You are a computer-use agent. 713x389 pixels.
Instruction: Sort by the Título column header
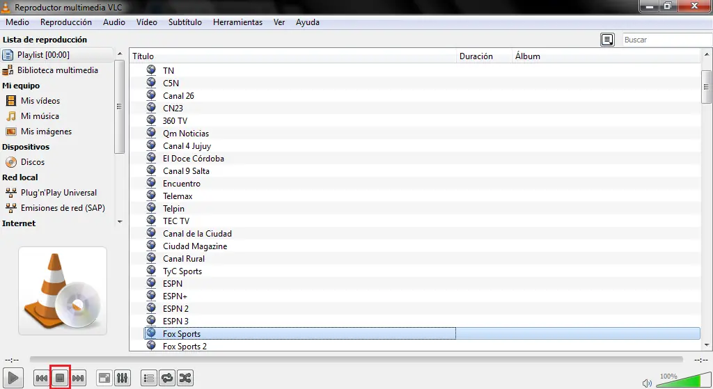[293, 56]
